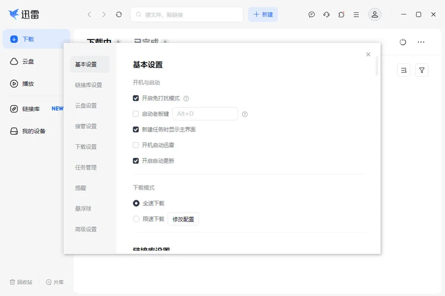The width and height of the screenshot is (445, 296).
Task: Open the customer service headset icon
Action: click(x=326, y=14)
